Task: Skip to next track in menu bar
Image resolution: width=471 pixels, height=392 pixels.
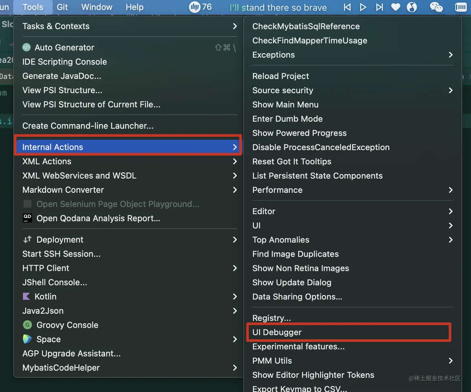Action: click(380, 7)
